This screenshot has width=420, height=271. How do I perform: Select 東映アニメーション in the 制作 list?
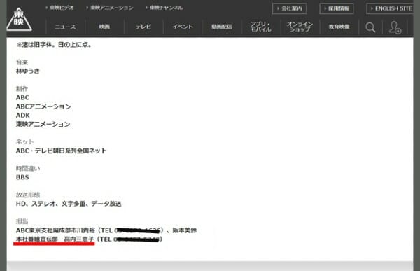pyautogui.click(x=43, y=124)
